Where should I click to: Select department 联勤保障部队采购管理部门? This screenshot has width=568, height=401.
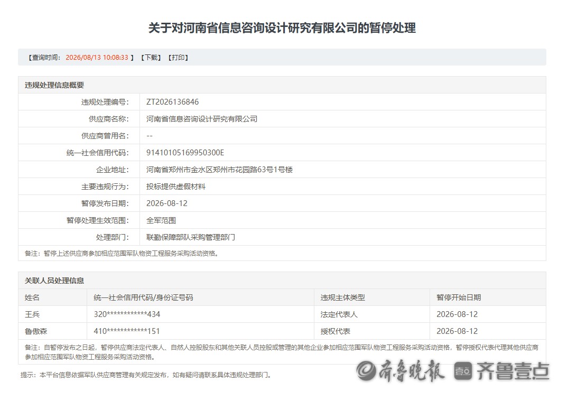click(x=191, y=237)
